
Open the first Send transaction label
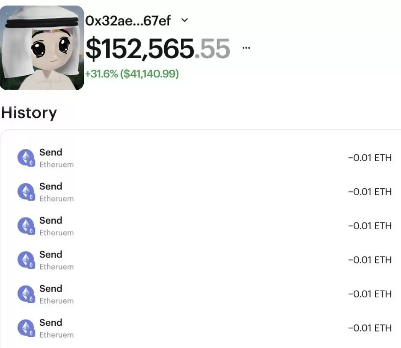[x=50, y=152]
